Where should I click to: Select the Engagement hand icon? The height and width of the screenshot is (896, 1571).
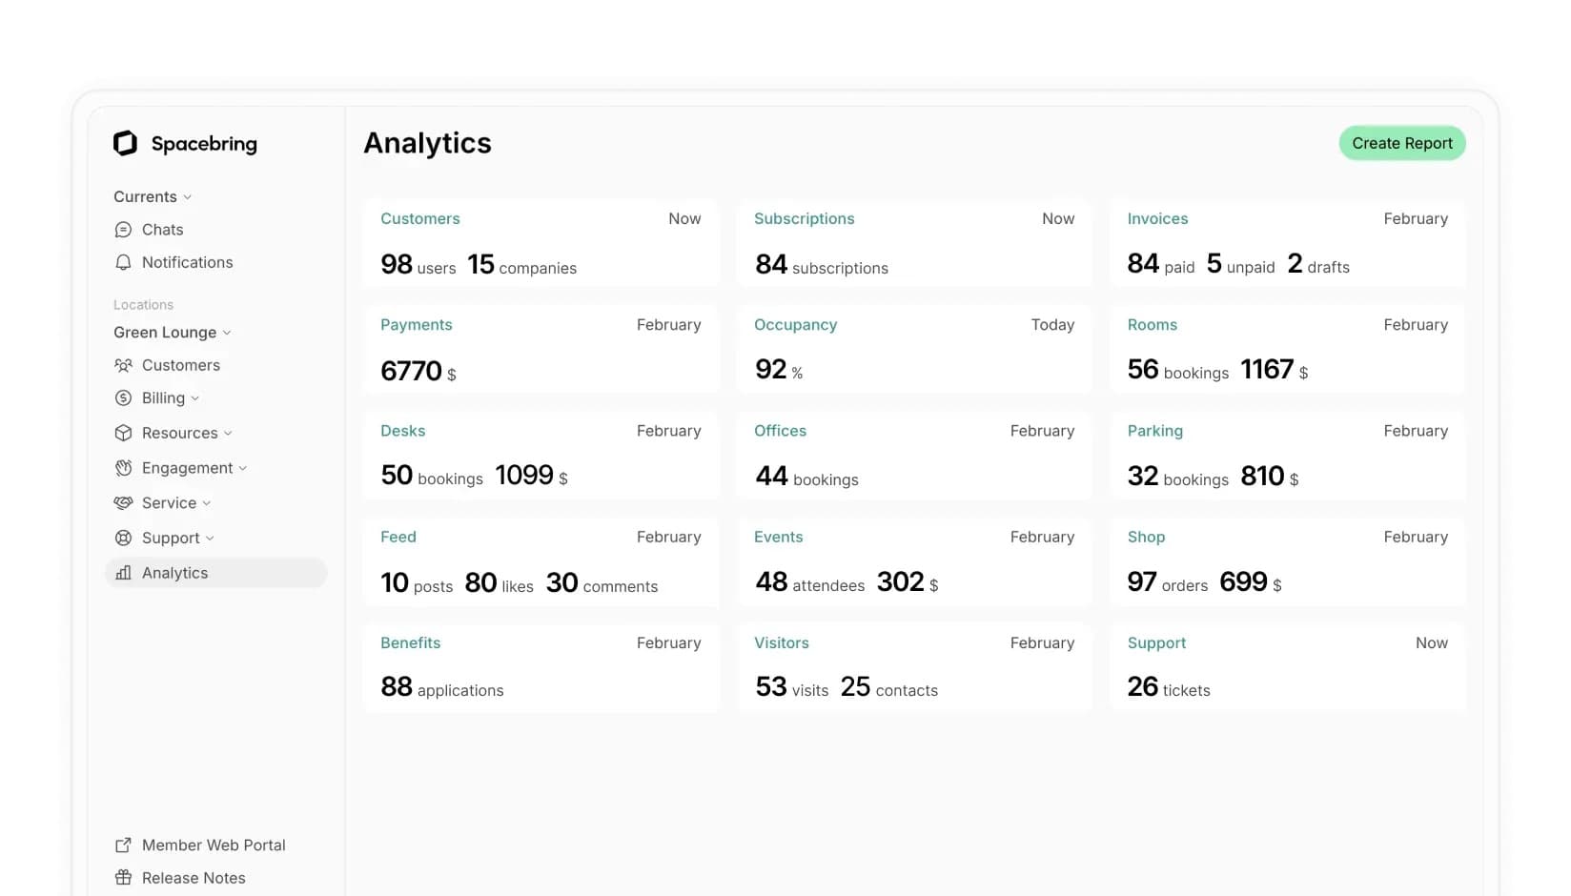[123, 468]
